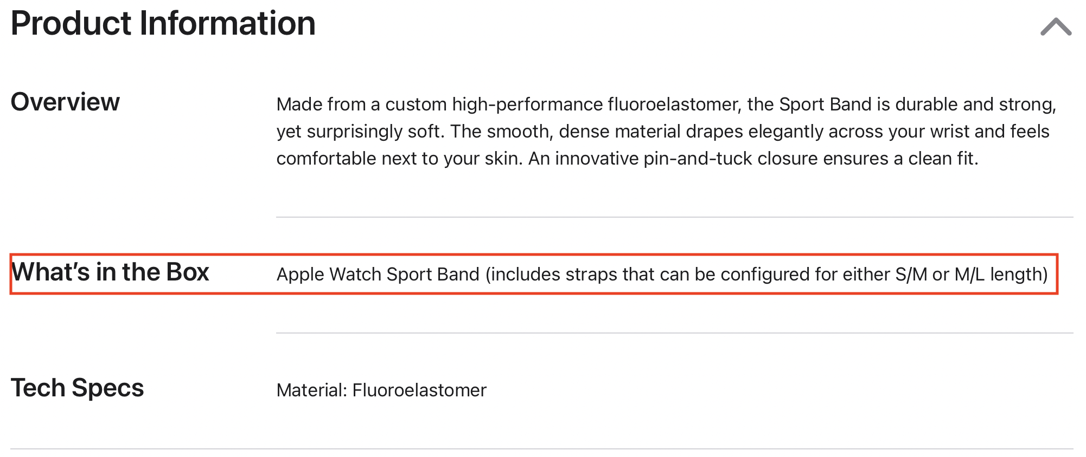Click the 'S/M or M/L length)' text
This screenshot has height=457, width=1086.
[x=972, y=274]
